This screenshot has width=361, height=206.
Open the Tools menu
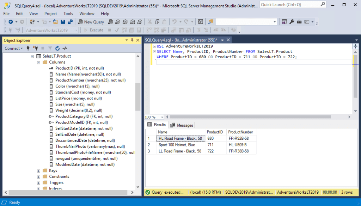(68, 14)
